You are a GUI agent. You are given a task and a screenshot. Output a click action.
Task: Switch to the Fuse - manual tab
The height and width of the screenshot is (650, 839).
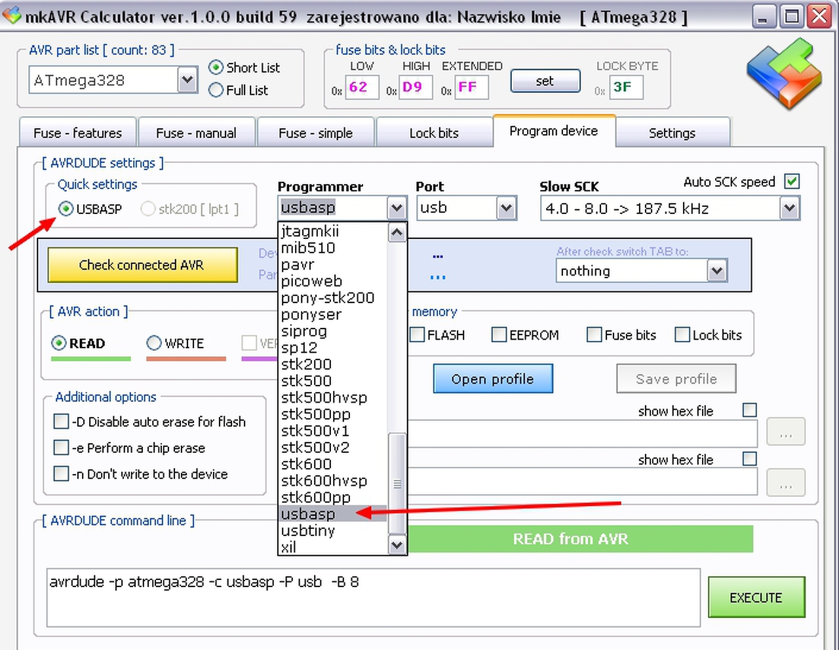tap(196, 133)
